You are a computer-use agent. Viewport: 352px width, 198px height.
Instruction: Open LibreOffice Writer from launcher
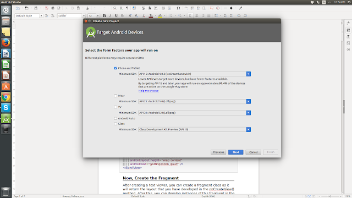[6, 54]
